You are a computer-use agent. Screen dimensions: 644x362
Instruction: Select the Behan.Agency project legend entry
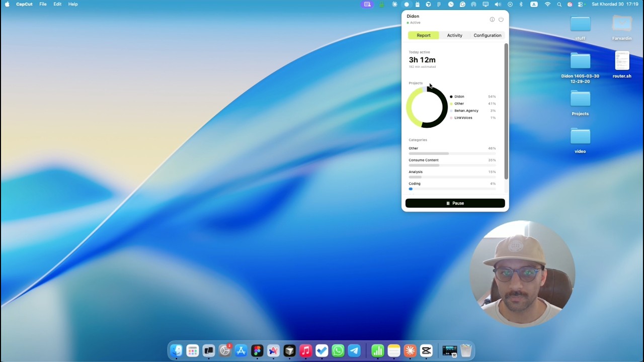[473, 111]
